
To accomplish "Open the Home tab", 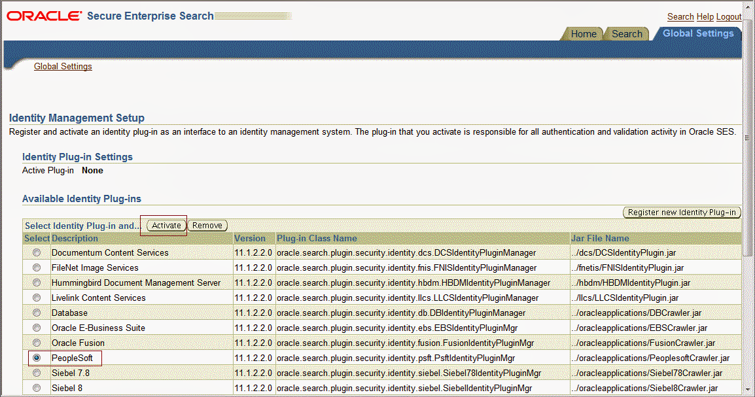I will 583,34.
